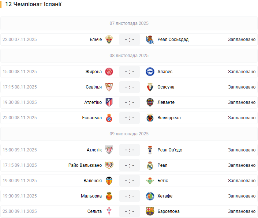Select the 08 листопада 2025 date header

(x=129, y=56)
